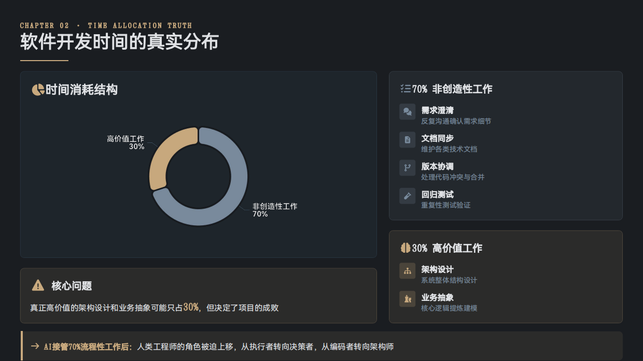This screenshot has width=643, height=361.
Task: Click the chat bubble icon for 需求澄清
Action: [x=408, y=112]
